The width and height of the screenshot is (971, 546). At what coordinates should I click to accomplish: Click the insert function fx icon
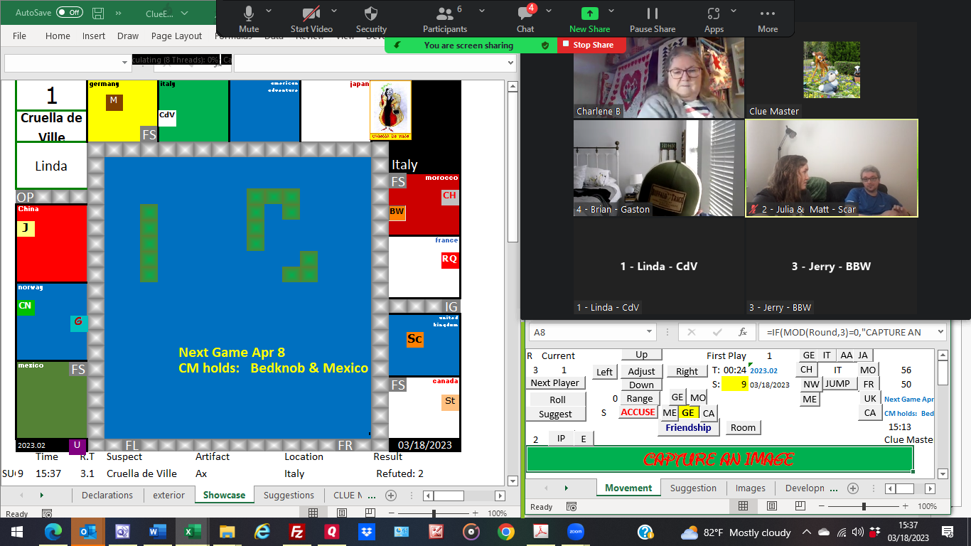coord(742,332)
